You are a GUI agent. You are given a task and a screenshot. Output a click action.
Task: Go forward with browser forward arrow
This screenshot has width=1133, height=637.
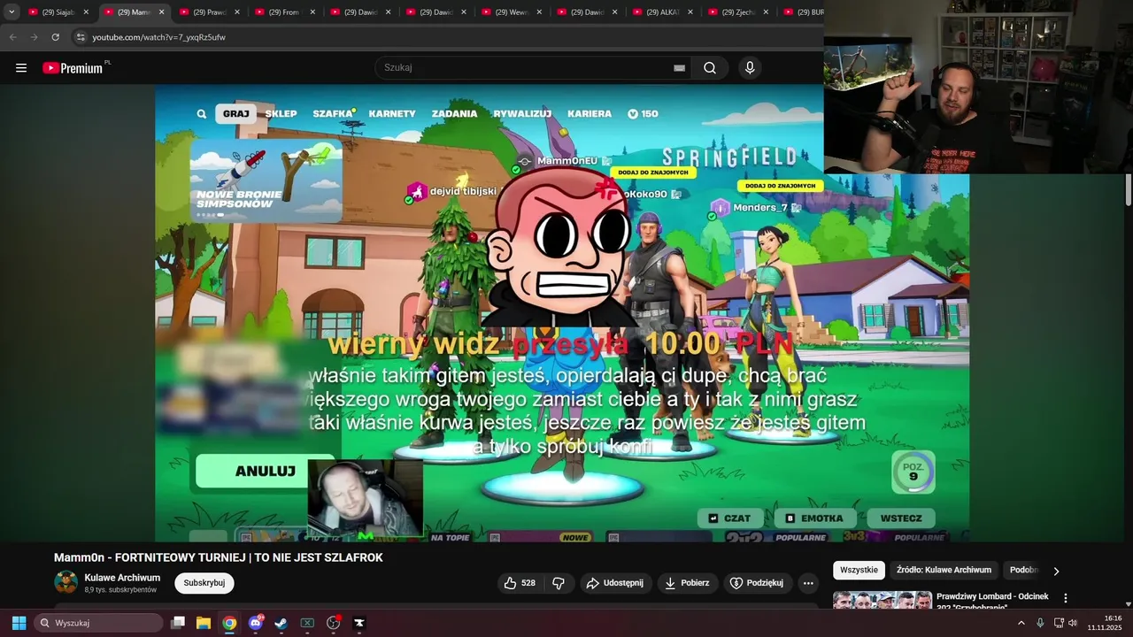35,37
